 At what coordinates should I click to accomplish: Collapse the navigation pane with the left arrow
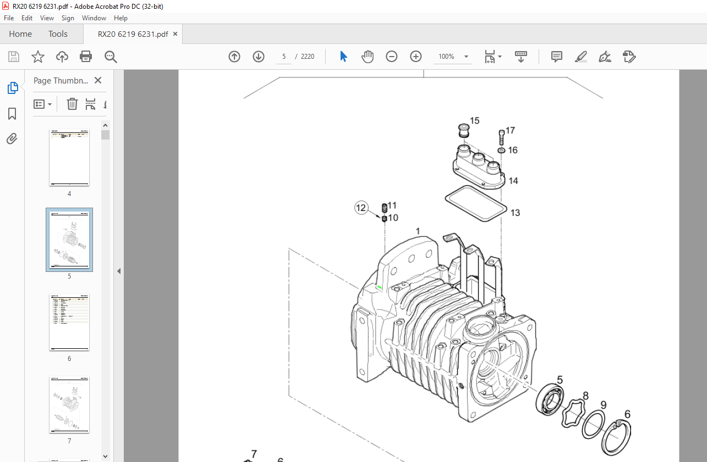[x=118, y=271]
